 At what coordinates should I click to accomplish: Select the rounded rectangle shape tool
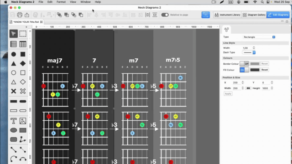point(14,139)
